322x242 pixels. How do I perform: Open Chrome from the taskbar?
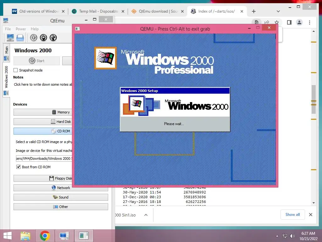[x=45, y=236]
